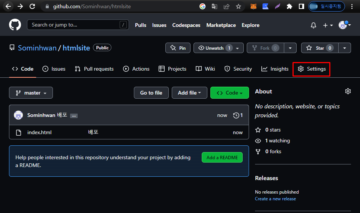Click the htmlsite repository name link
Image resolution: width=360 pixels, height=213 pixels.
76,48
